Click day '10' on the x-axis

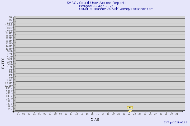click(x=66, y=114)
